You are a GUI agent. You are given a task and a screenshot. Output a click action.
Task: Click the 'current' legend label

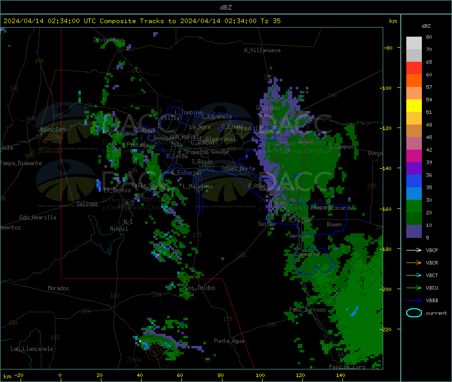(436, 313)
